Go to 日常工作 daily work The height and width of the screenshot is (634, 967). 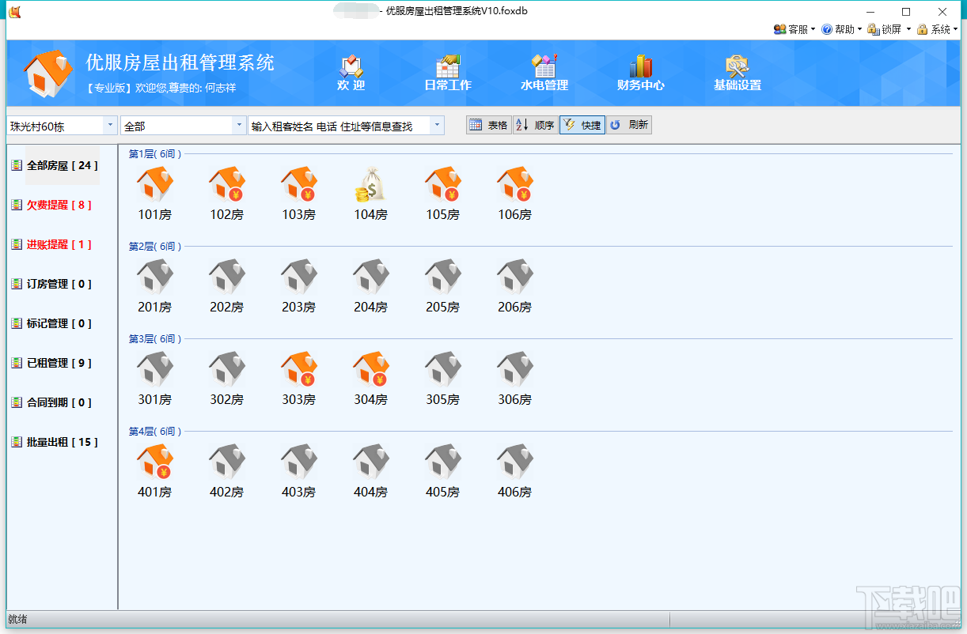pos(448,73)
